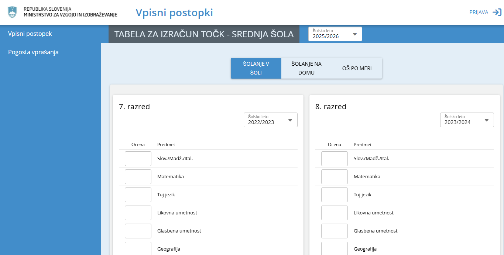Click the Vpisni postopki page title
The height and width of the screenshot is (255, 504).
(x=174, y=13)
